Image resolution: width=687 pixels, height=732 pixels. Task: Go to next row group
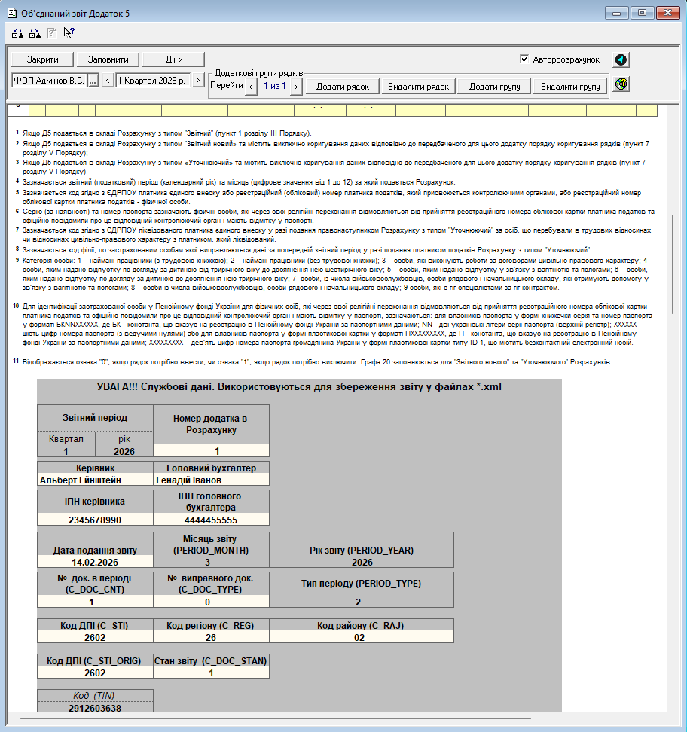(x=296, y=87)
